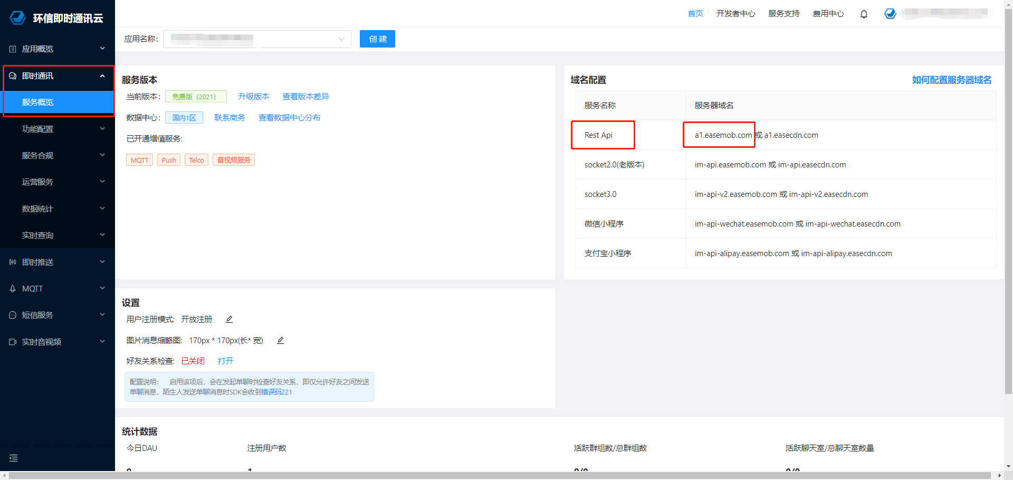Image resolution: width=1013 pixels, height=480 pixels.
Task: Expand MQTT chevron
Action: point(102,288)
